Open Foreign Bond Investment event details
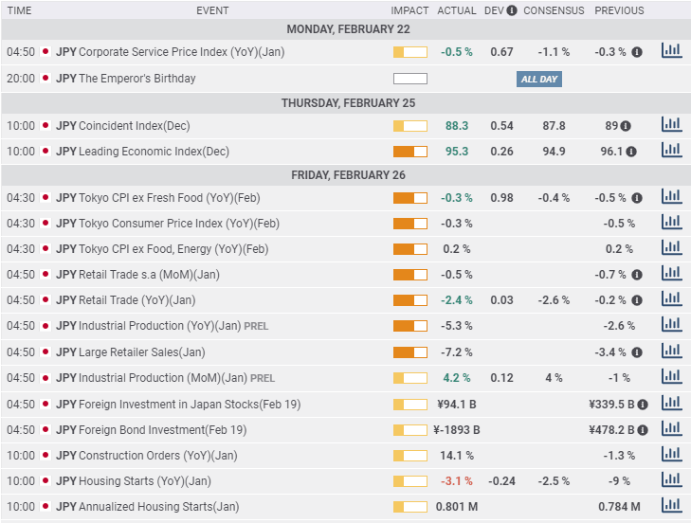This screenshot has width=691, height=523. point(162,429)
